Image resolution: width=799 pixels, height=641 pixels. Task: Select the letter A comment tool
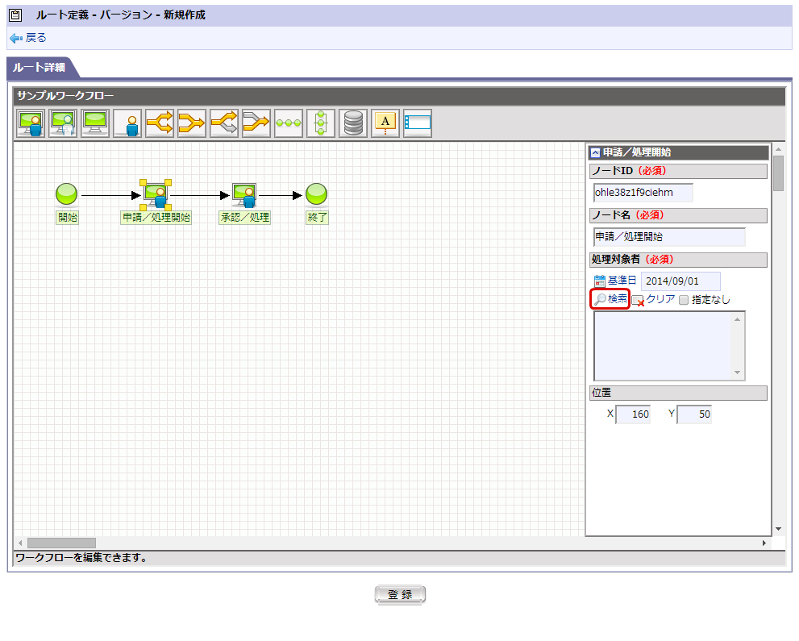pos(385,123)
